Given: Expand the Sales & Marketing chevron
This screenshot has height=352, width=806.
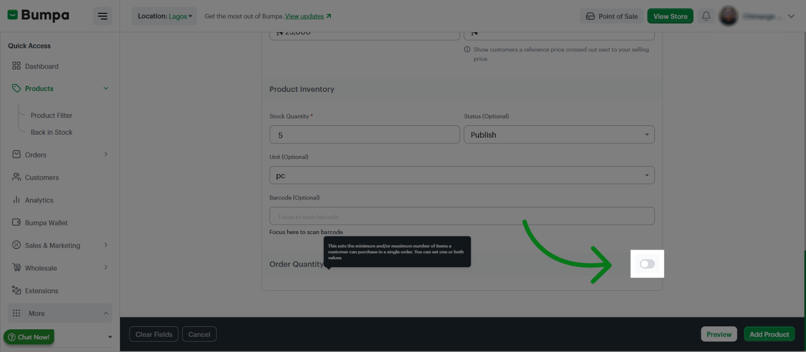Looking at the screenshot, I should point(106,245).
